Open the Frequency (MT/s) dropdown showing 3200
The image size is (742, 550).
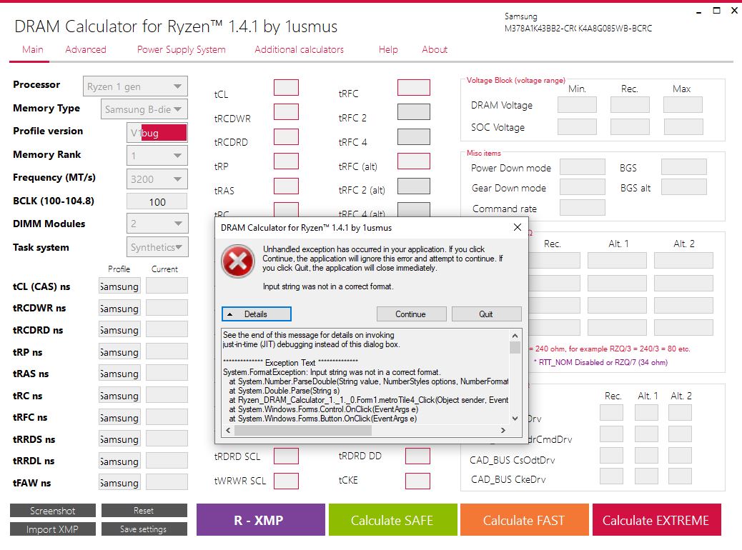(x=157, y=179)
